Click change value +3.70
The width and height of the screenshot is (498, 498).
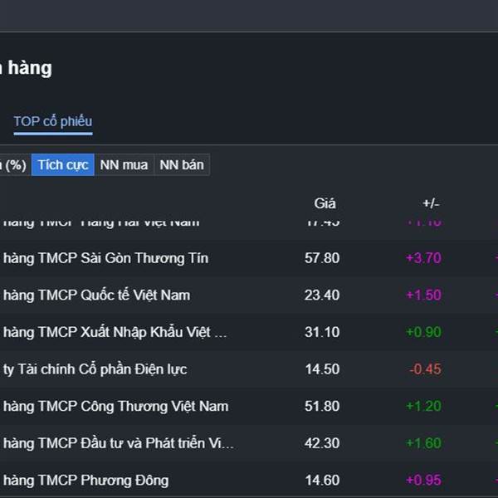[x=423, y=258]
